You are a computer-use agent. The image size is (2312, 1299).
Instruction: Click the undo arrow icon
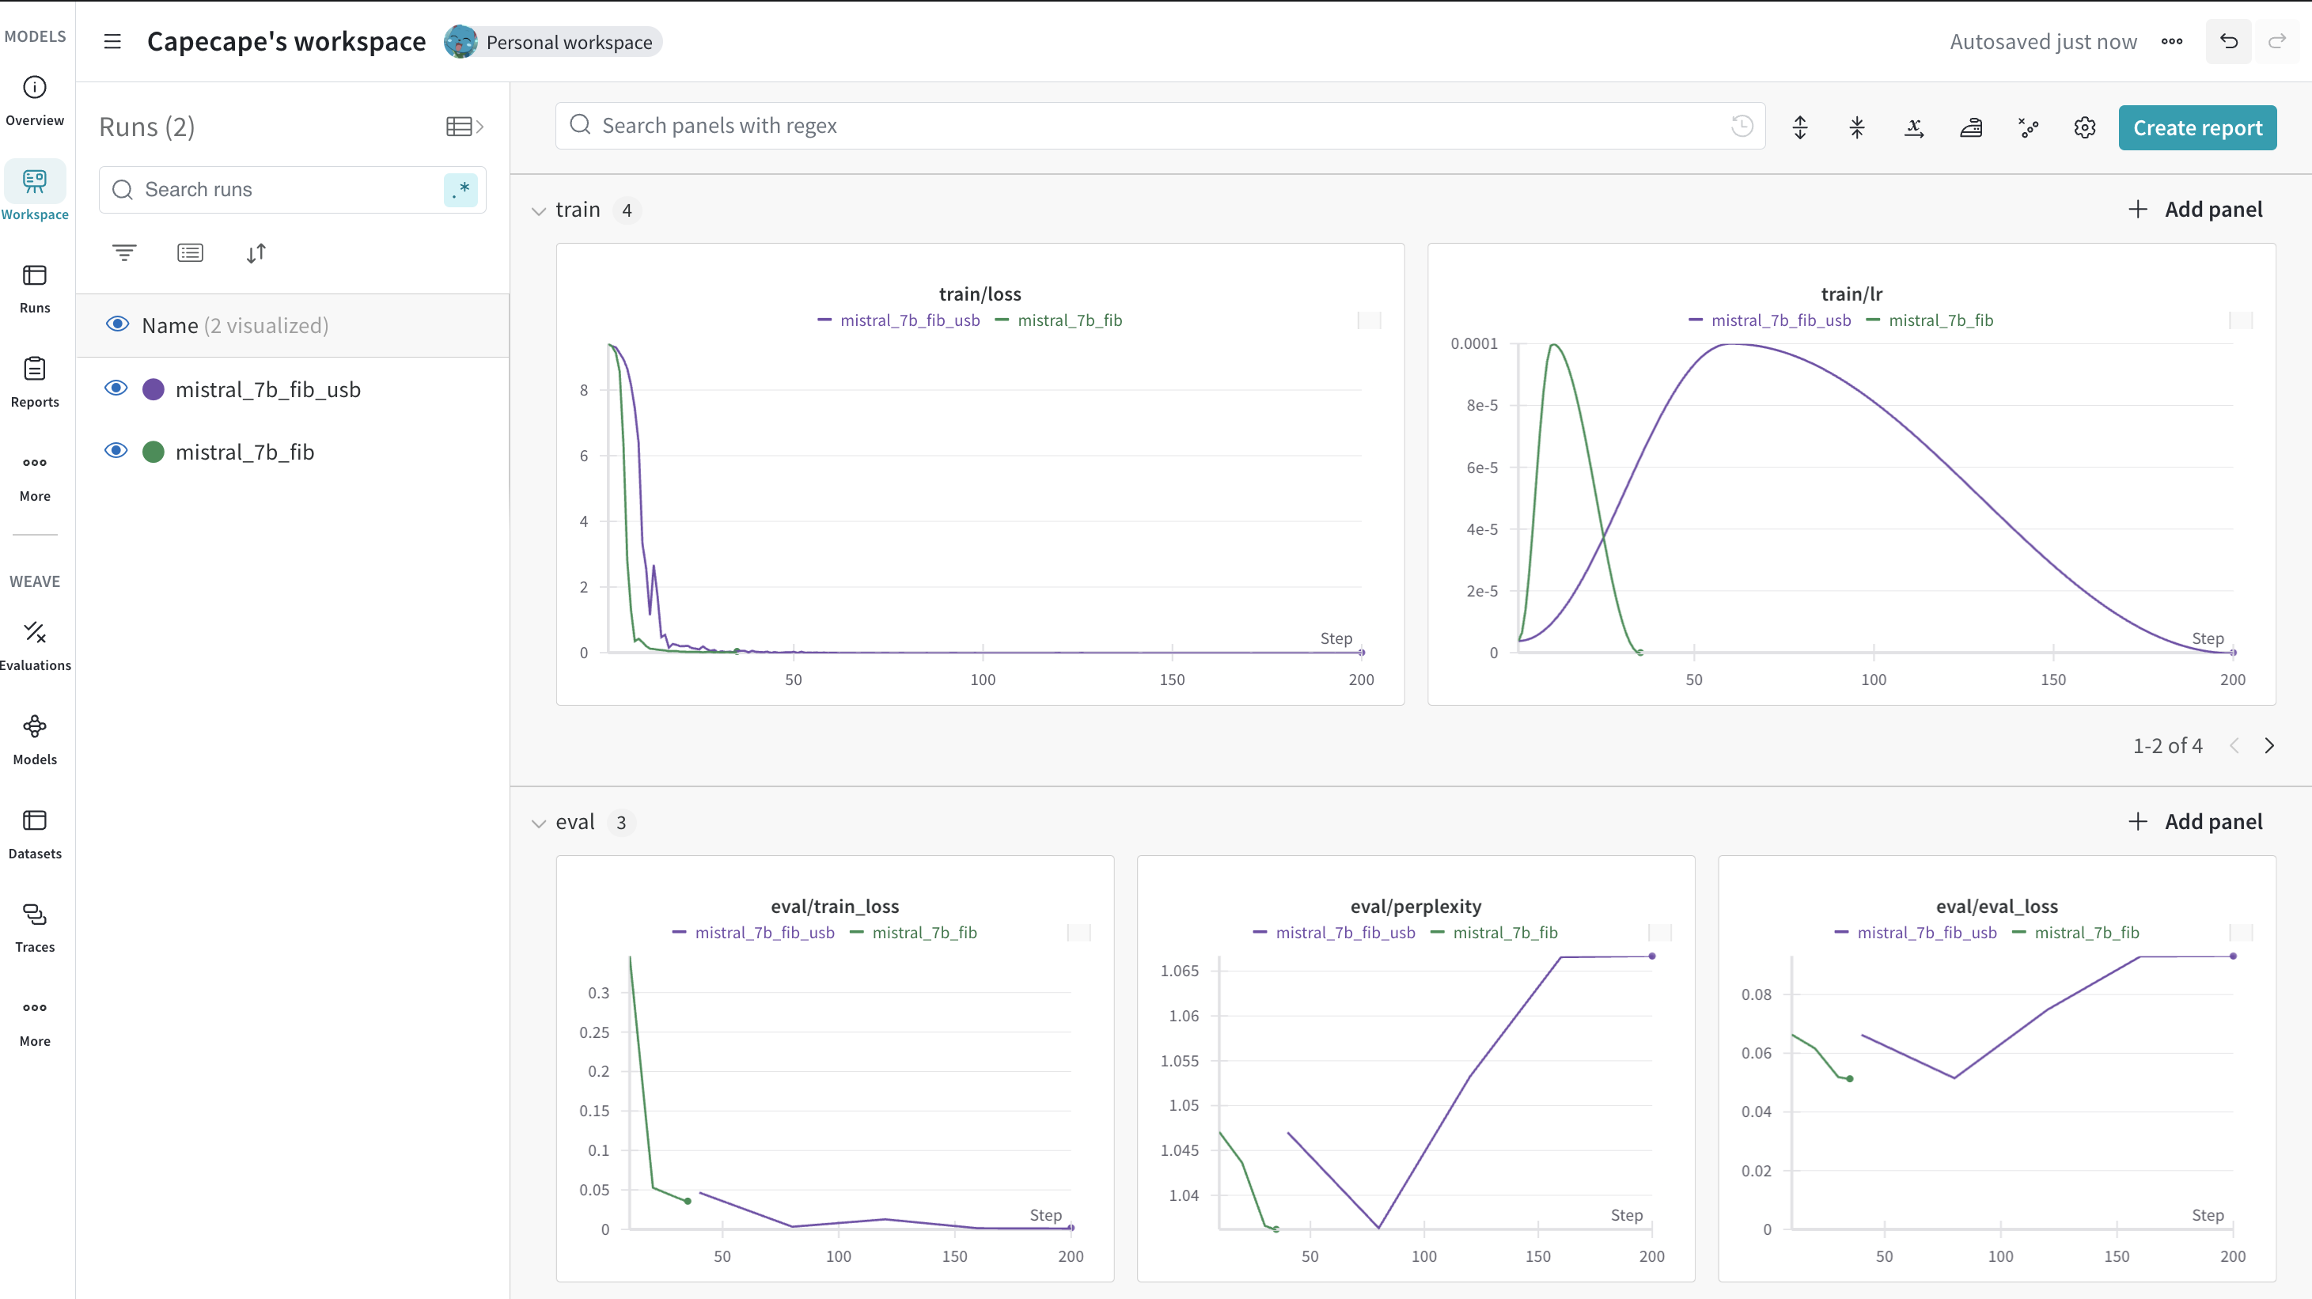[2229, 41]
